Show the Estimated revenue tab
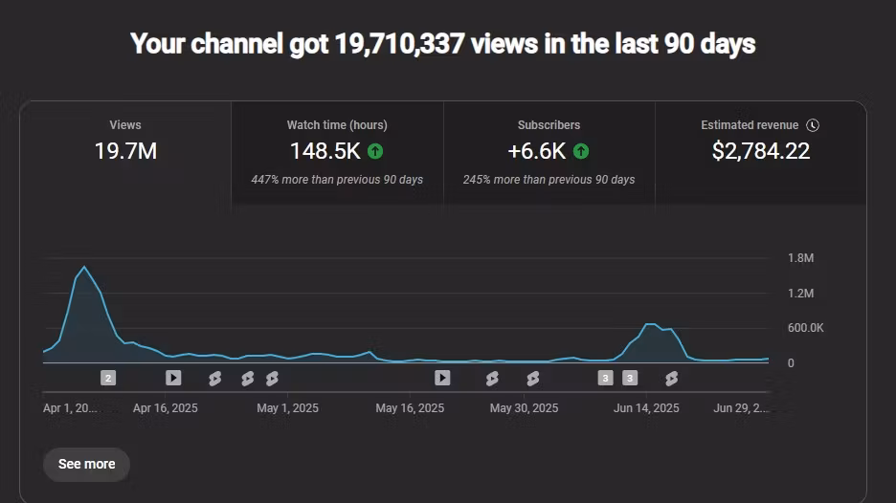Image resolution: width=896 pixels, height=503 pixels. click(760, 152)
